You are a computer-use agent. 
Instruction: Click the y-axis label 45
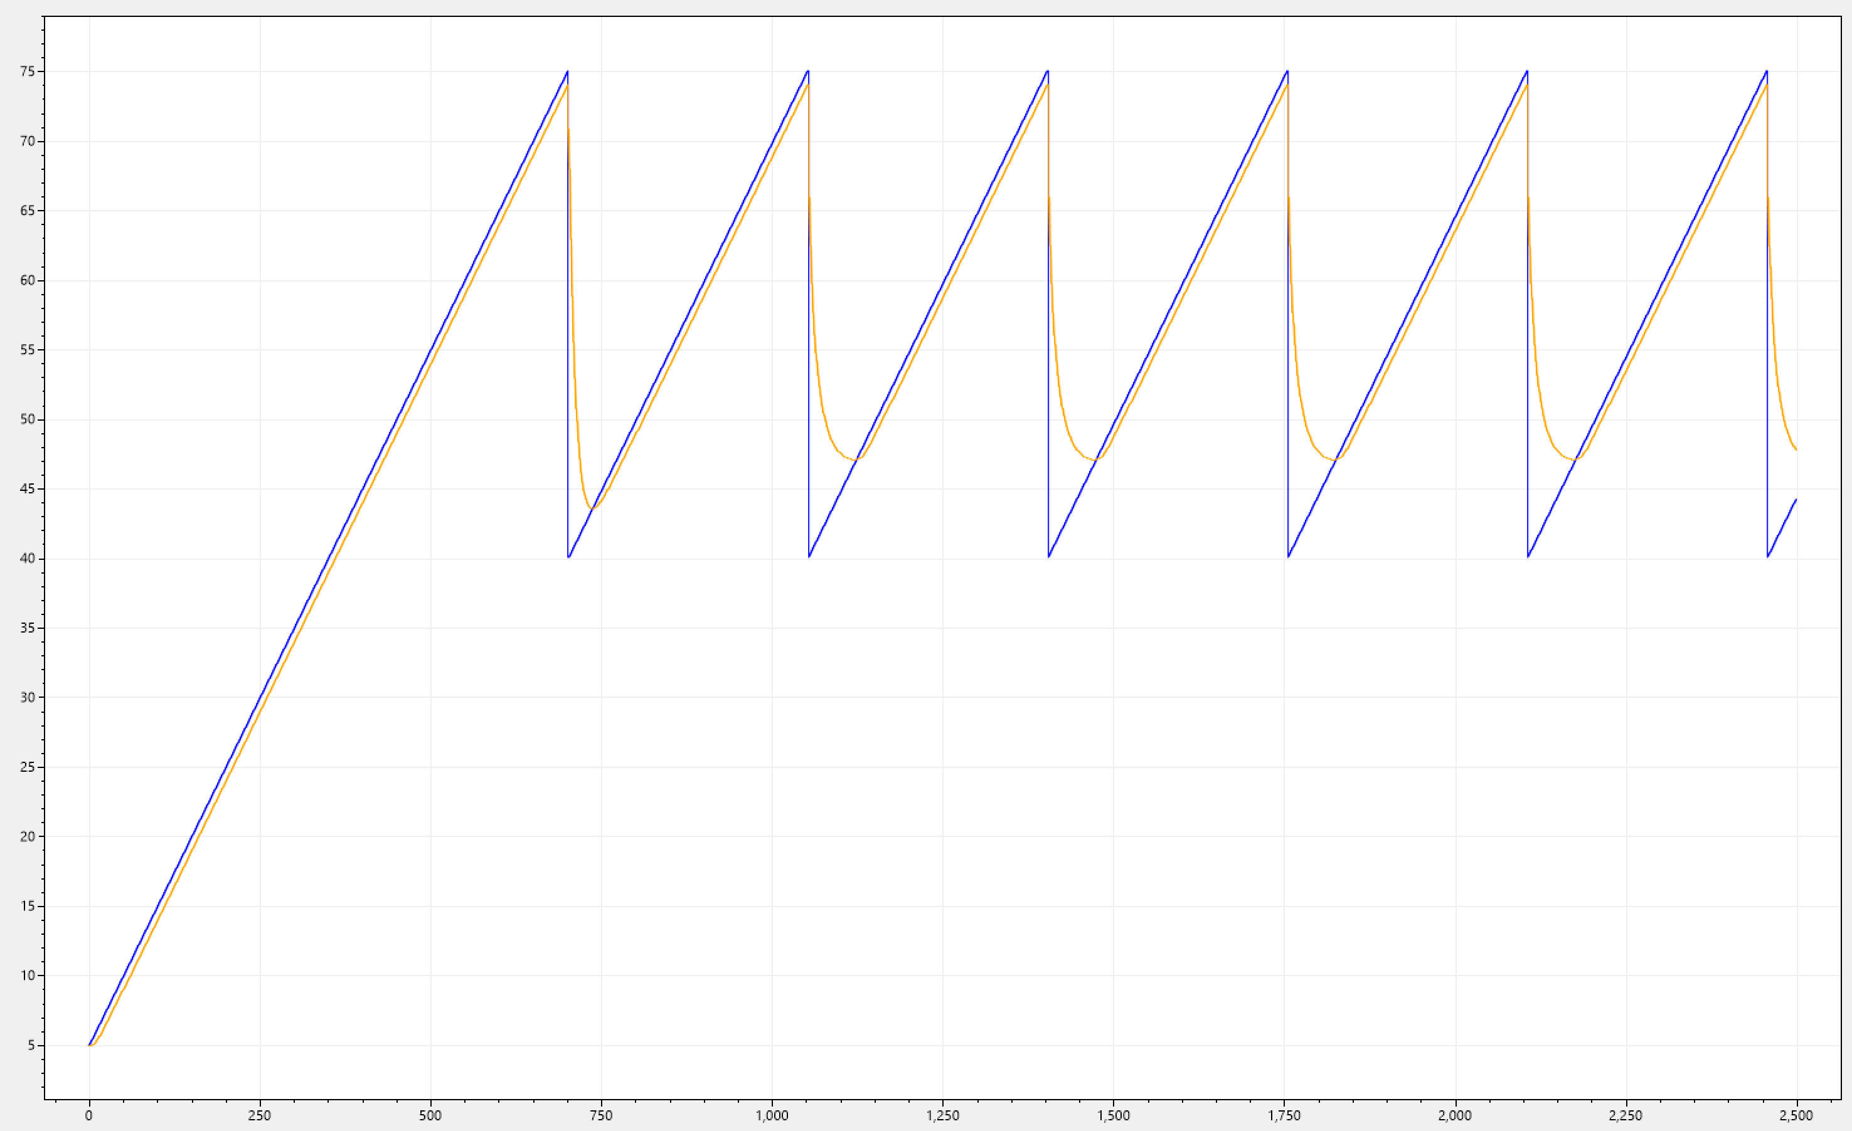[x=28, y=489]
